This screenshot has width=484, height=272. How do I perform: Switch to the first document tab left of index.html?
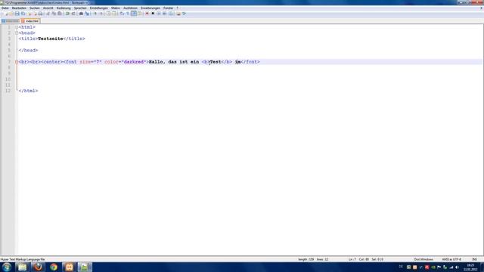pos(11,21)
